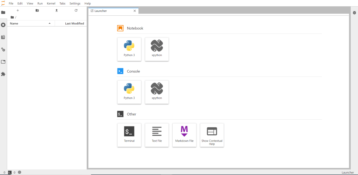Close the Launcher tab
This screenshot has height=175, width=358.
tap(135, 11)
